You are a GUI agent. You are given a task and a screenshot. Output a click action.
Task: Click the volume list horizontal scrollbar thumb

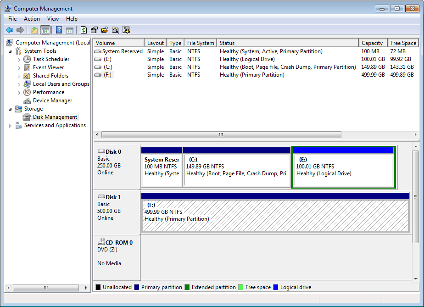pyautogui.click(x=221, y=135)
